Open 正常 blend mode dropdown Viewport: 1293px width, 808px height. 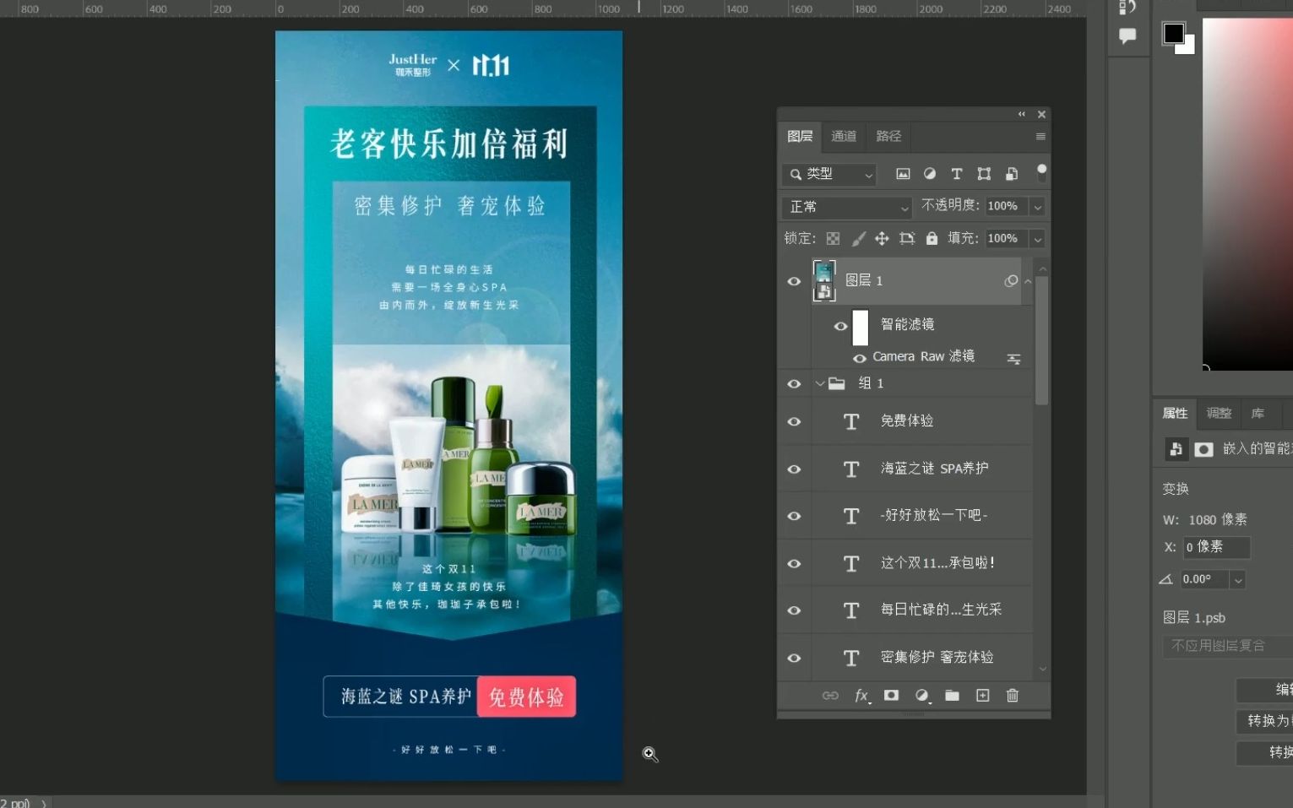[x=846, y=207]
